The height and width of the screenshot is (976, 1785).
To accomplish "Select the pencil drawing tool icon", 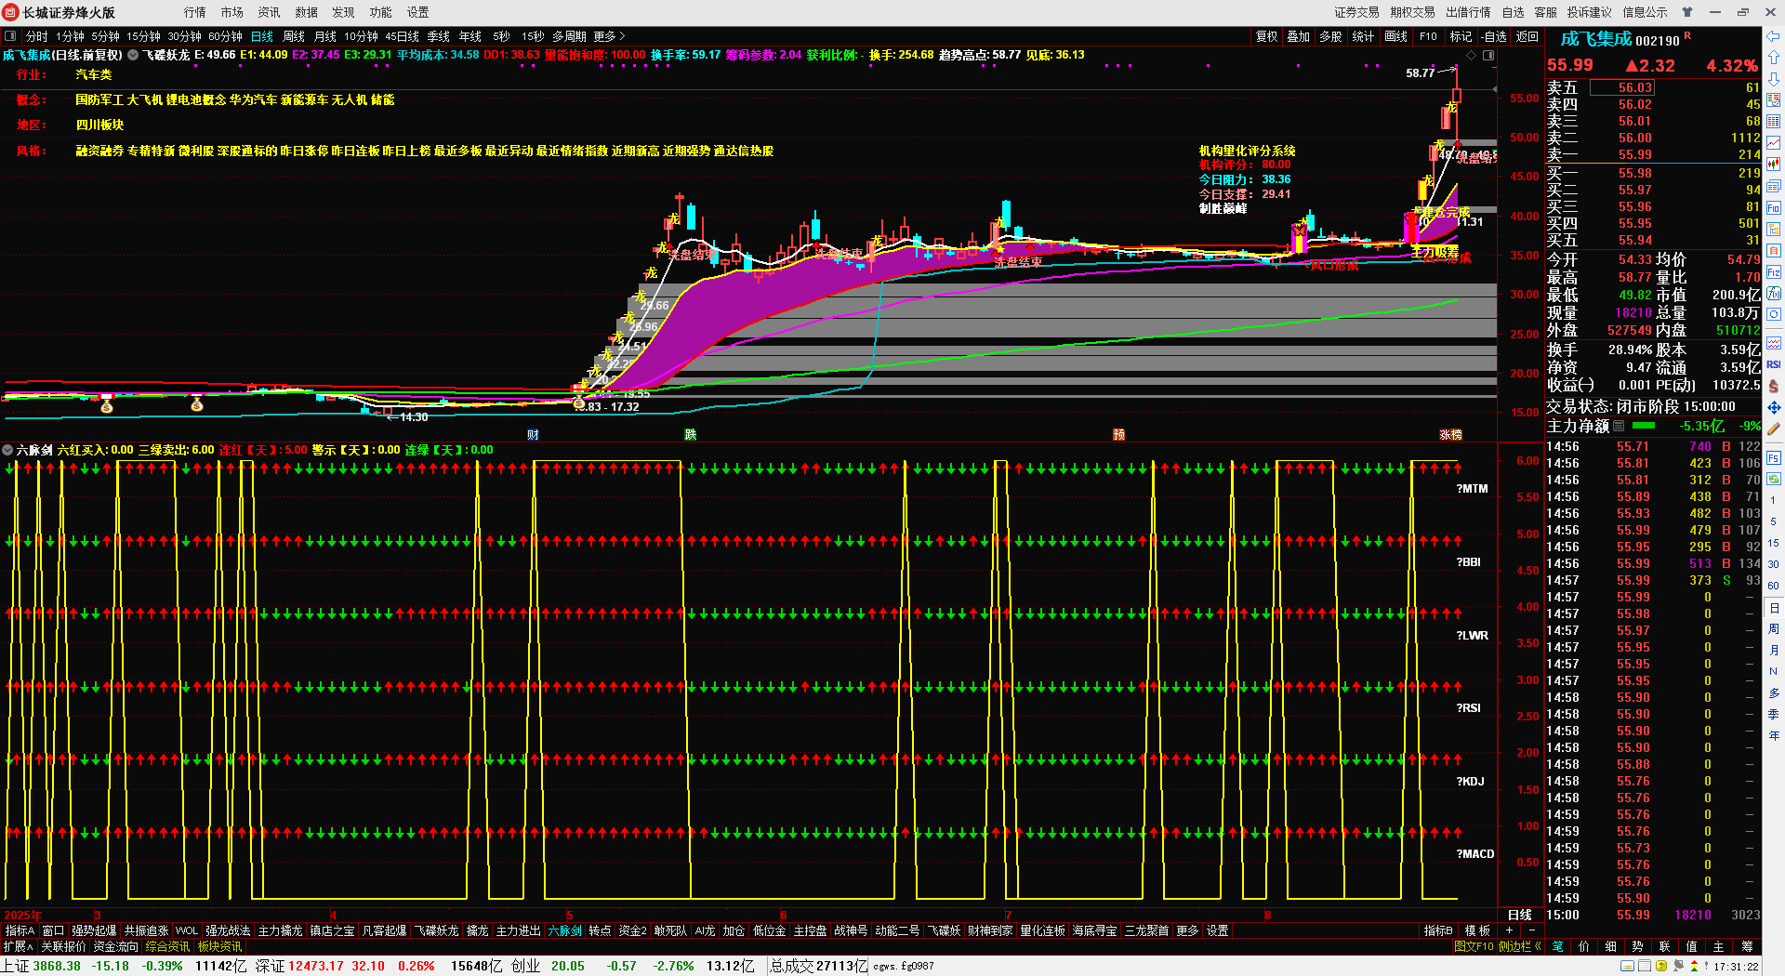I will click(x=1773, y=429).
